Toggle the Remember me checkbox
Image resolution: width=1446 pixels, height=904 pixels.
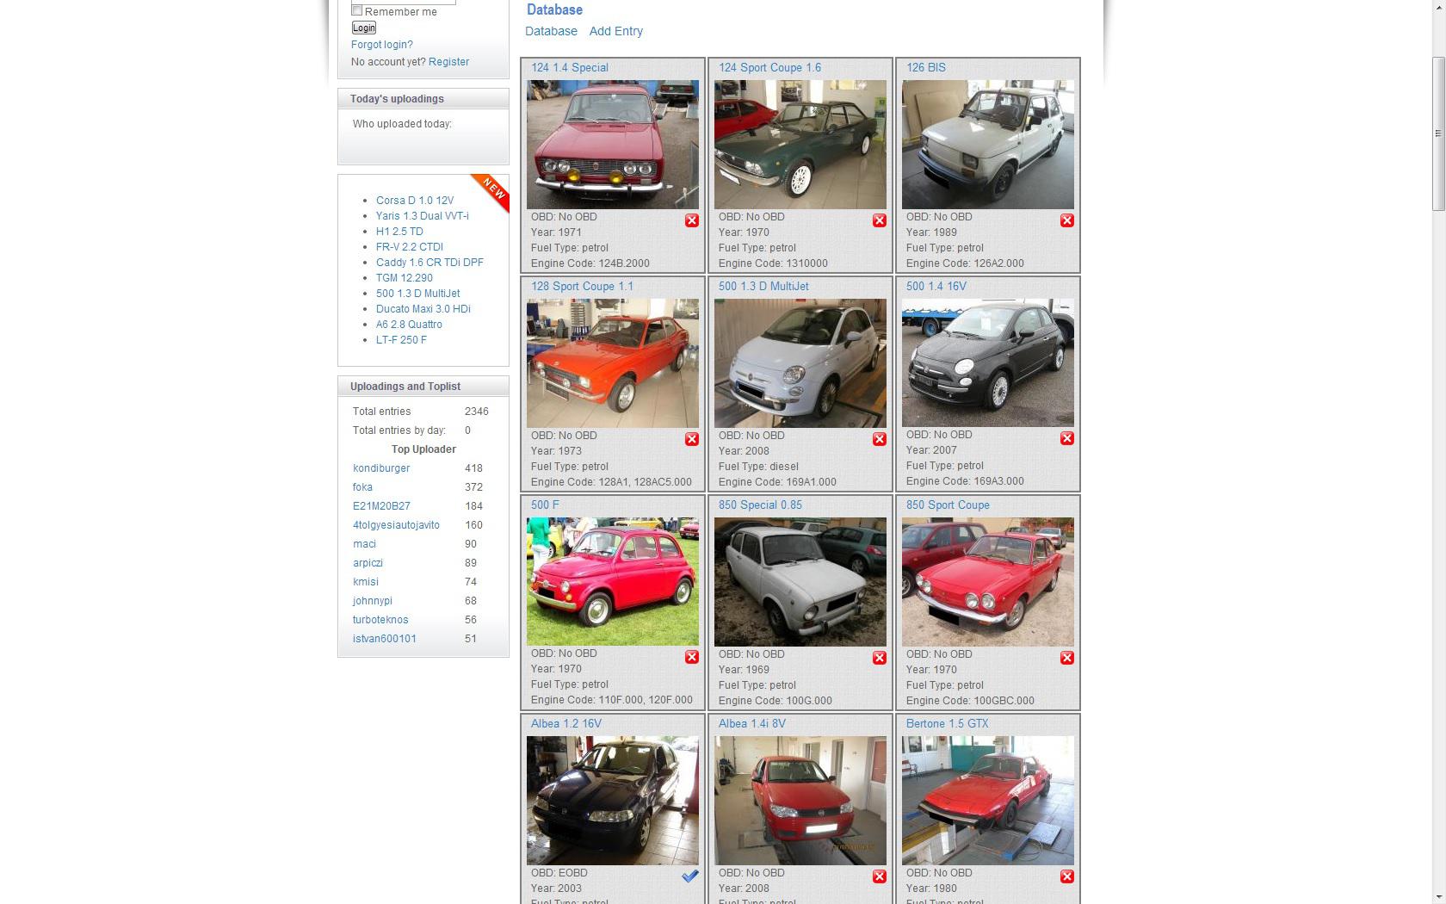356,10
